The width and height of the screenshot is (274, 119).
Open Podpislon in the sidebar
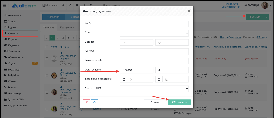coord(11,75)
